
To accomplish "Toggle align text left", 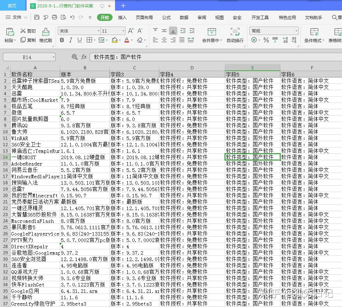I will click(x=155, y=40).
